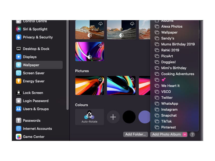The width and height of the screenshot is (215, 161).
Task: Open Internet Accounts @ icon
Action: pyautogui.click(x=19, y=129)
